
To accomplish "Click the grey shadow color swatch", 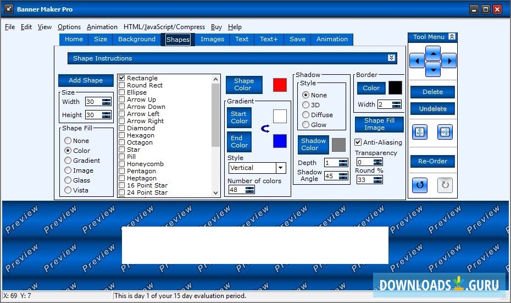I will pyautogui.click(x=338, y=145).
